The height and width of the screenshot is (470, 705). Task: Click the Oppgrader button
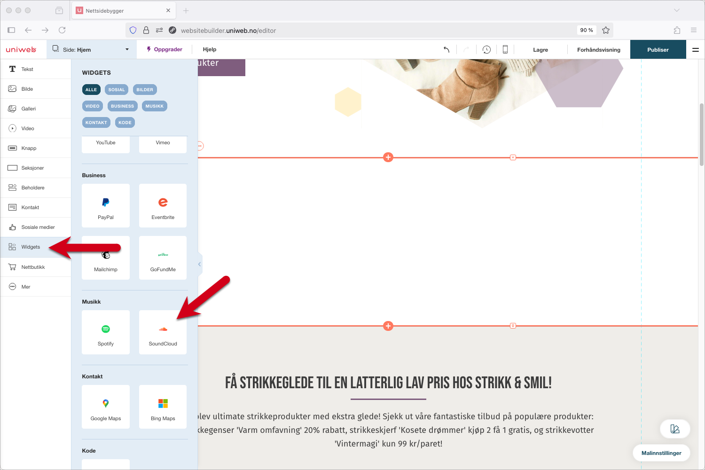[164, 49]
